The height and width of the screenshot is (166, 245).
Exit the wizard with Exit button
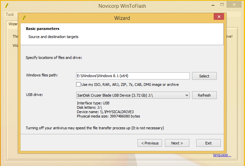coord(208,143)
